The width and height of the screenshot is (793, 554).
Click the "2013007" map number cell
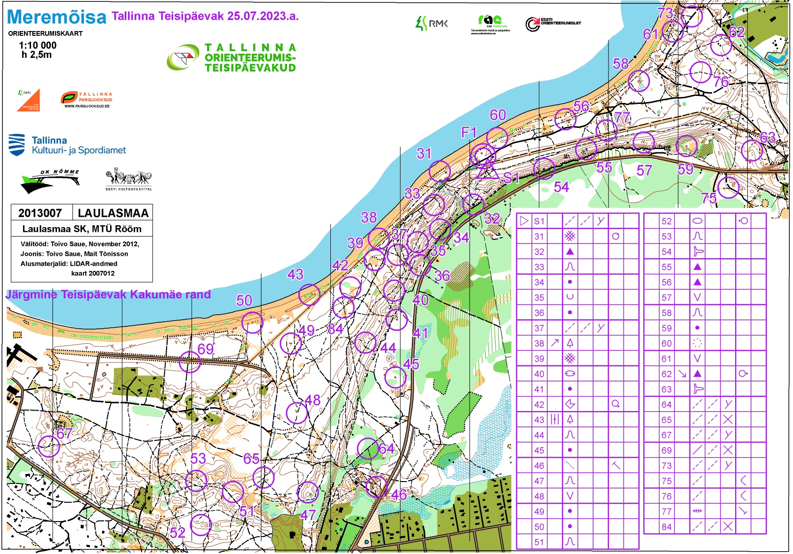[40, 213]
